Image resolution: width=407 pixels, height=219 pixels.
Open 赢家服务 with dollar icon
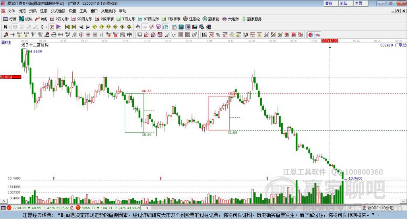tap(252, 19)
